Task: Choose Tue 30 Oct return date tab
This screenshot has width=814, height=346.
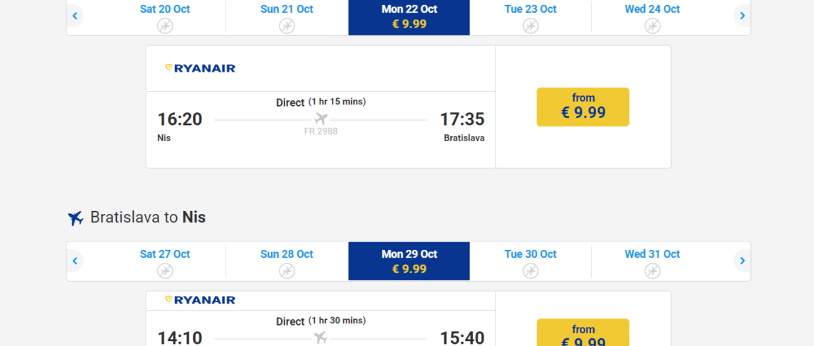Action: point(531,261)
